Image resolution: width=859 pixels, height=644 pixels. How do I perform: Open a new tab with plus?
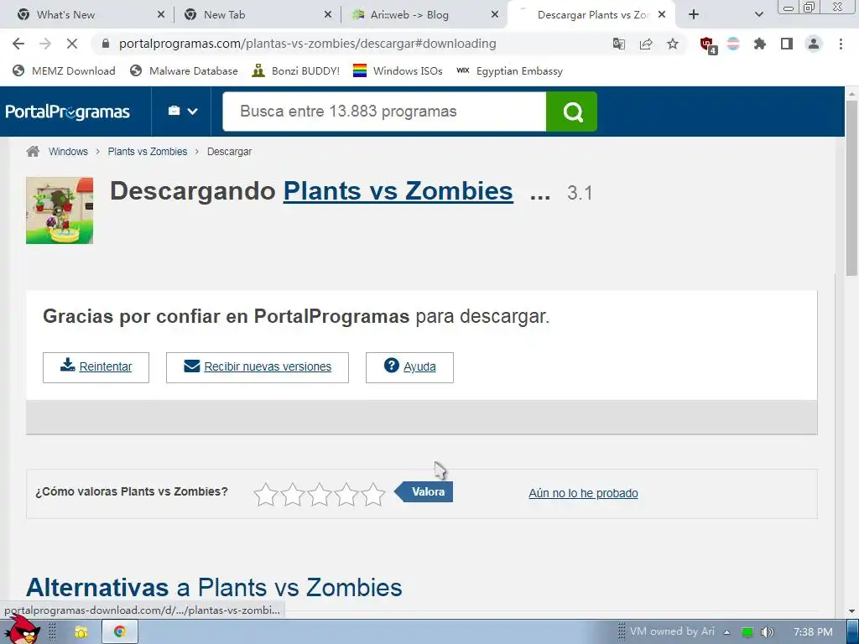(x=694, y=15)
